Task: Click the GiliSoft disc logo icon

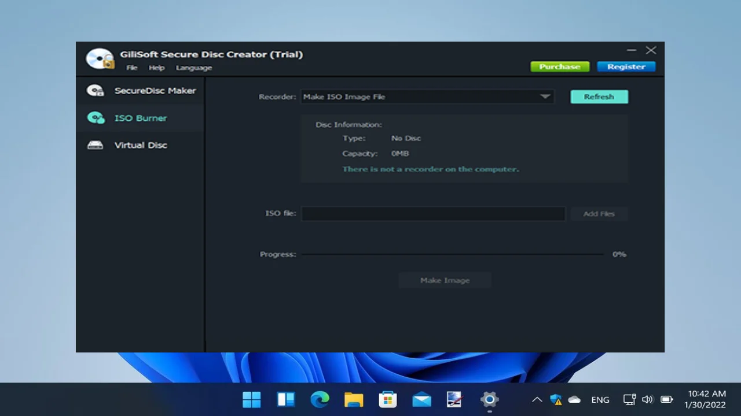Action: (100, 58)
